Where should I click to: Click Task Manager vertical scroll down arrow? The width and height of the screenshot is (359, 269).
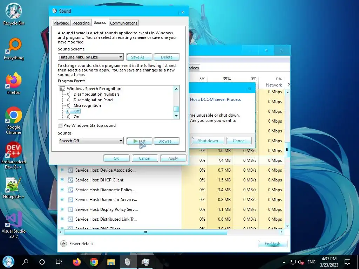(x=287, y=226)
